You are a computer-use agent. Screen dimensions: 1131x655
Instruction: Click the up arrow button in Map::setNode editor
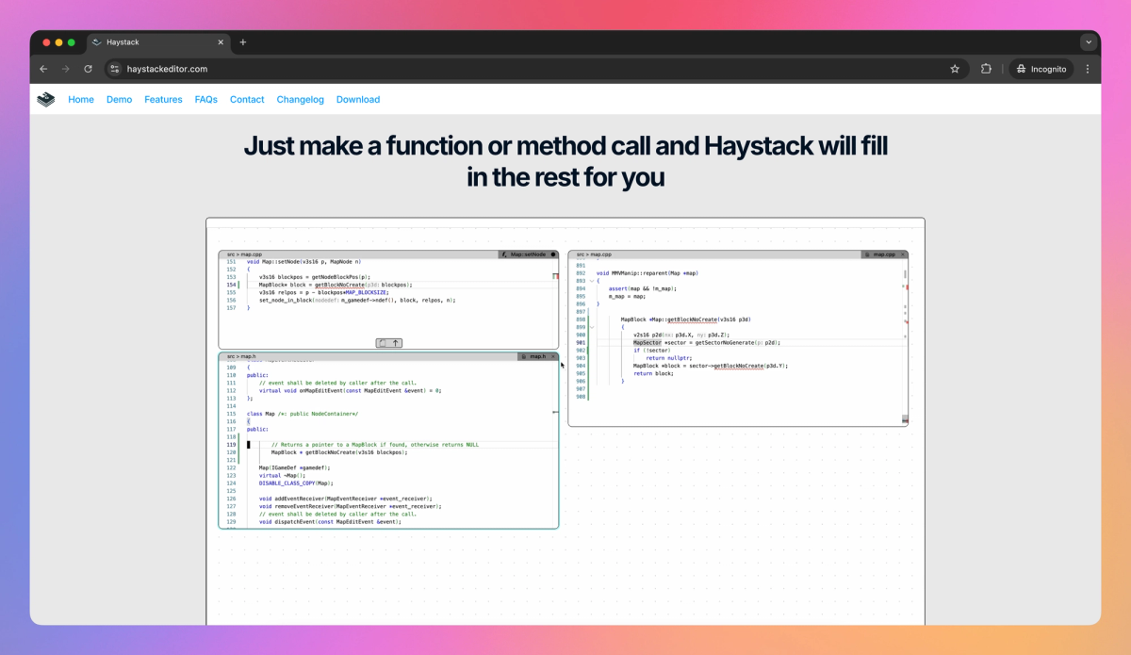(x=396, y=343)
